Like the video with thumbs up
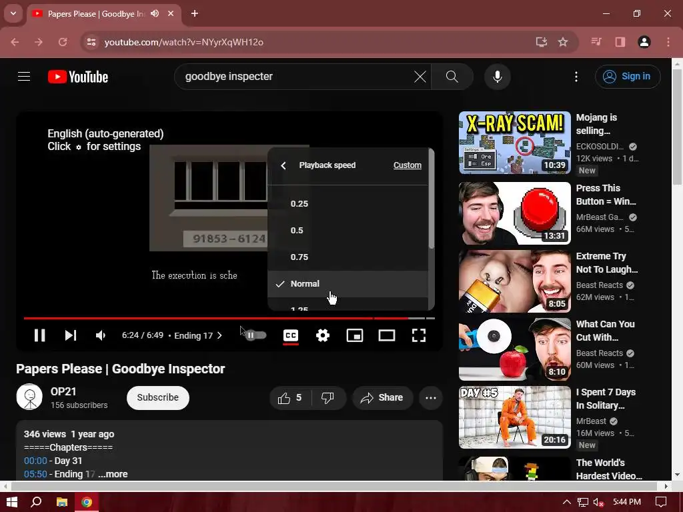 tap(291, 398)
